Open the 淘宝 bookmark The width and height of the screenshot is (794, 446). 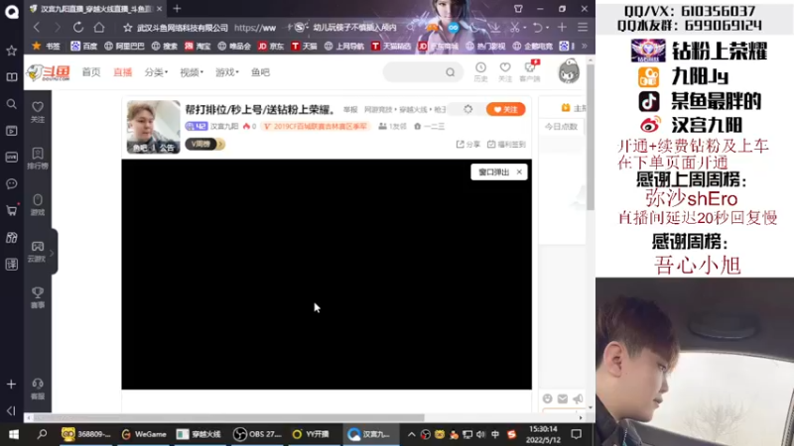[x=198, y=46]
